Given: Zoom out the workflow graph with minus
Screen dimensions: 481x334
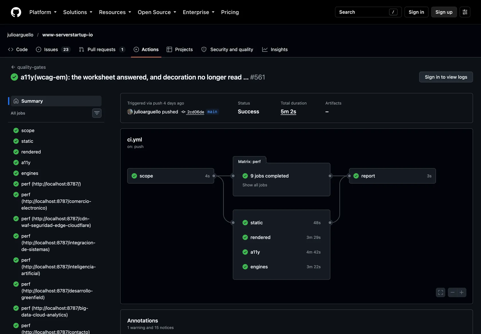Looking at the screenshot, I should tap(453, 293).
